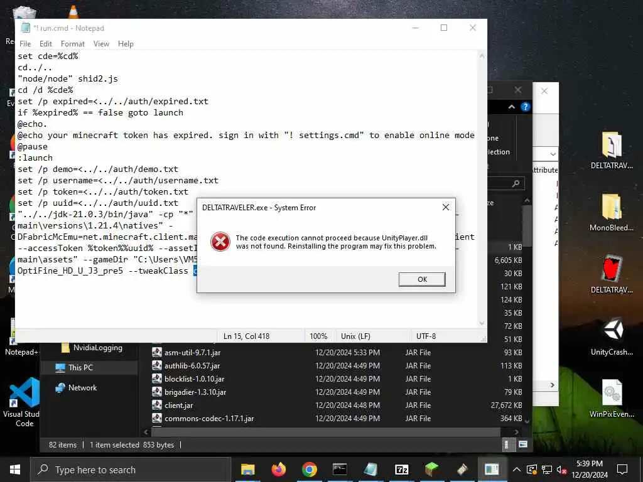This screenshot has width=643, height=482.
Task: Open the Help menu in Notepad
Action: [126, 44]
